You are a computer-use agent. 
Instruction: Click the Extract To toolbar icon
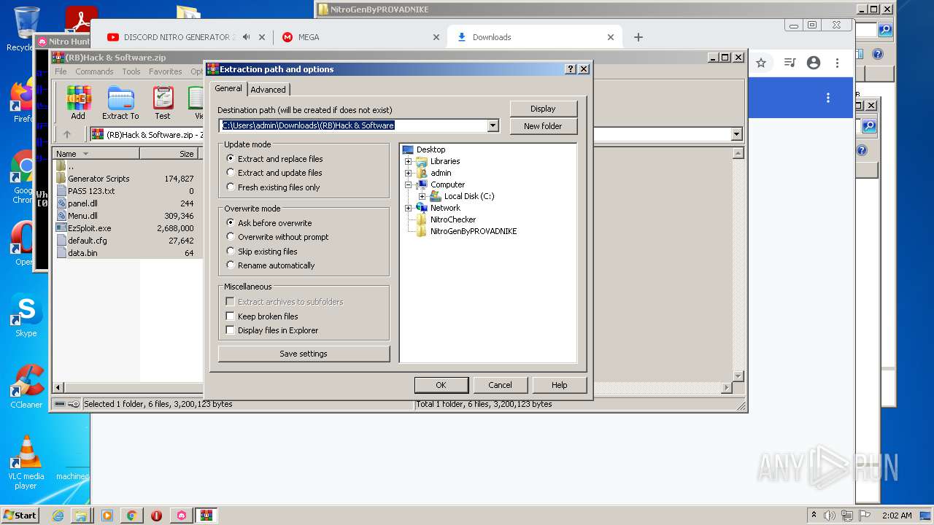[x=120, y=102]
